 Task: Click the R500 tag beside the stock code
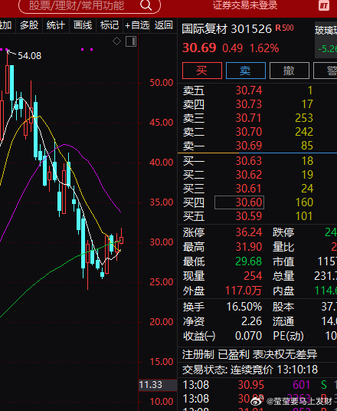point(285,28)
